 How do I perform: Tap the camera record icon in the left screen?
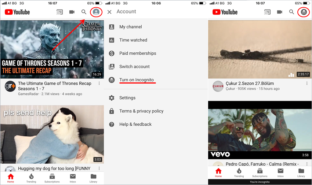72,12
